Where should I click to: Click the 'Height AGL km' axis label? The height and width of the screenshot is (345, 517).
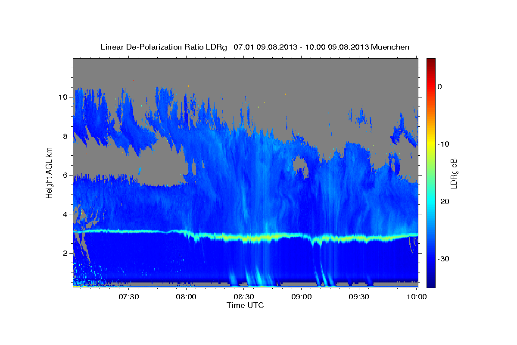50,172
